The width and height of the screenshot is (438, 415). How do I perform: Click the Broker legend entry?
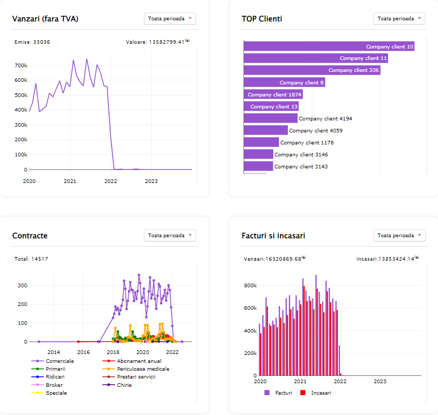pos(54,385)
